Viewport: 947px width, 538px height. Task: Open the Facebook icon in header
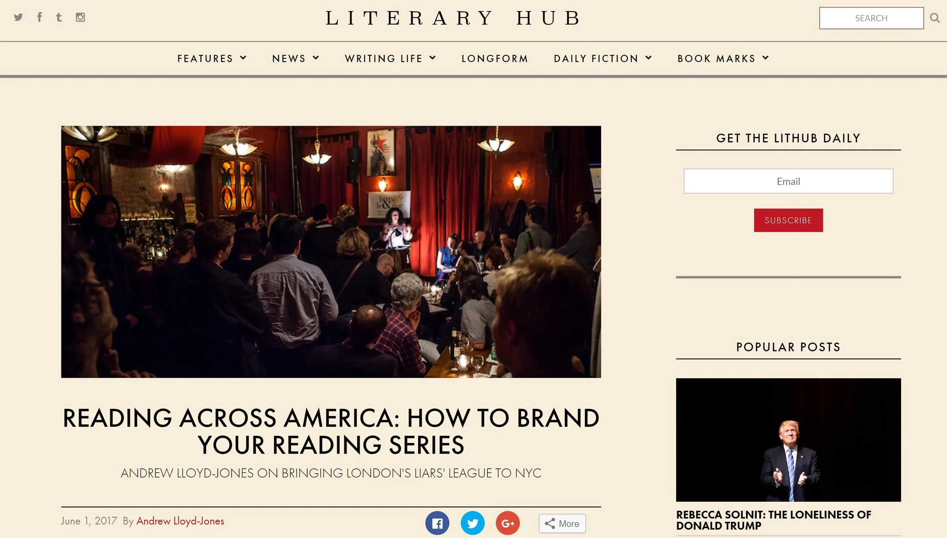39,17
